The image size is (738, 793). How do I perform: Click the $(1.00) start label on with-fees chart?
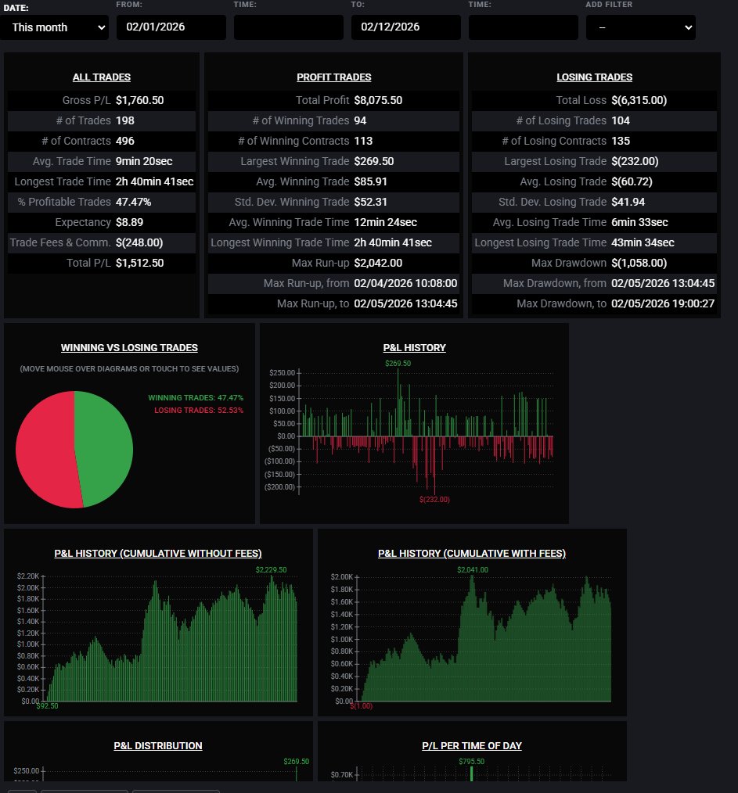(x=362, y=705)
